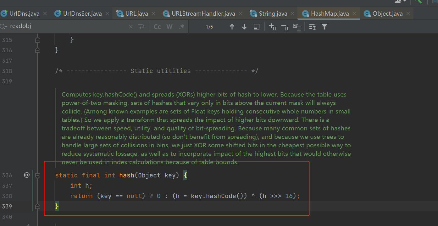Image resolution: width=438 pixels, height=226 pixels.
Task: Click the new line icon in search field
Action: (141, 27)
